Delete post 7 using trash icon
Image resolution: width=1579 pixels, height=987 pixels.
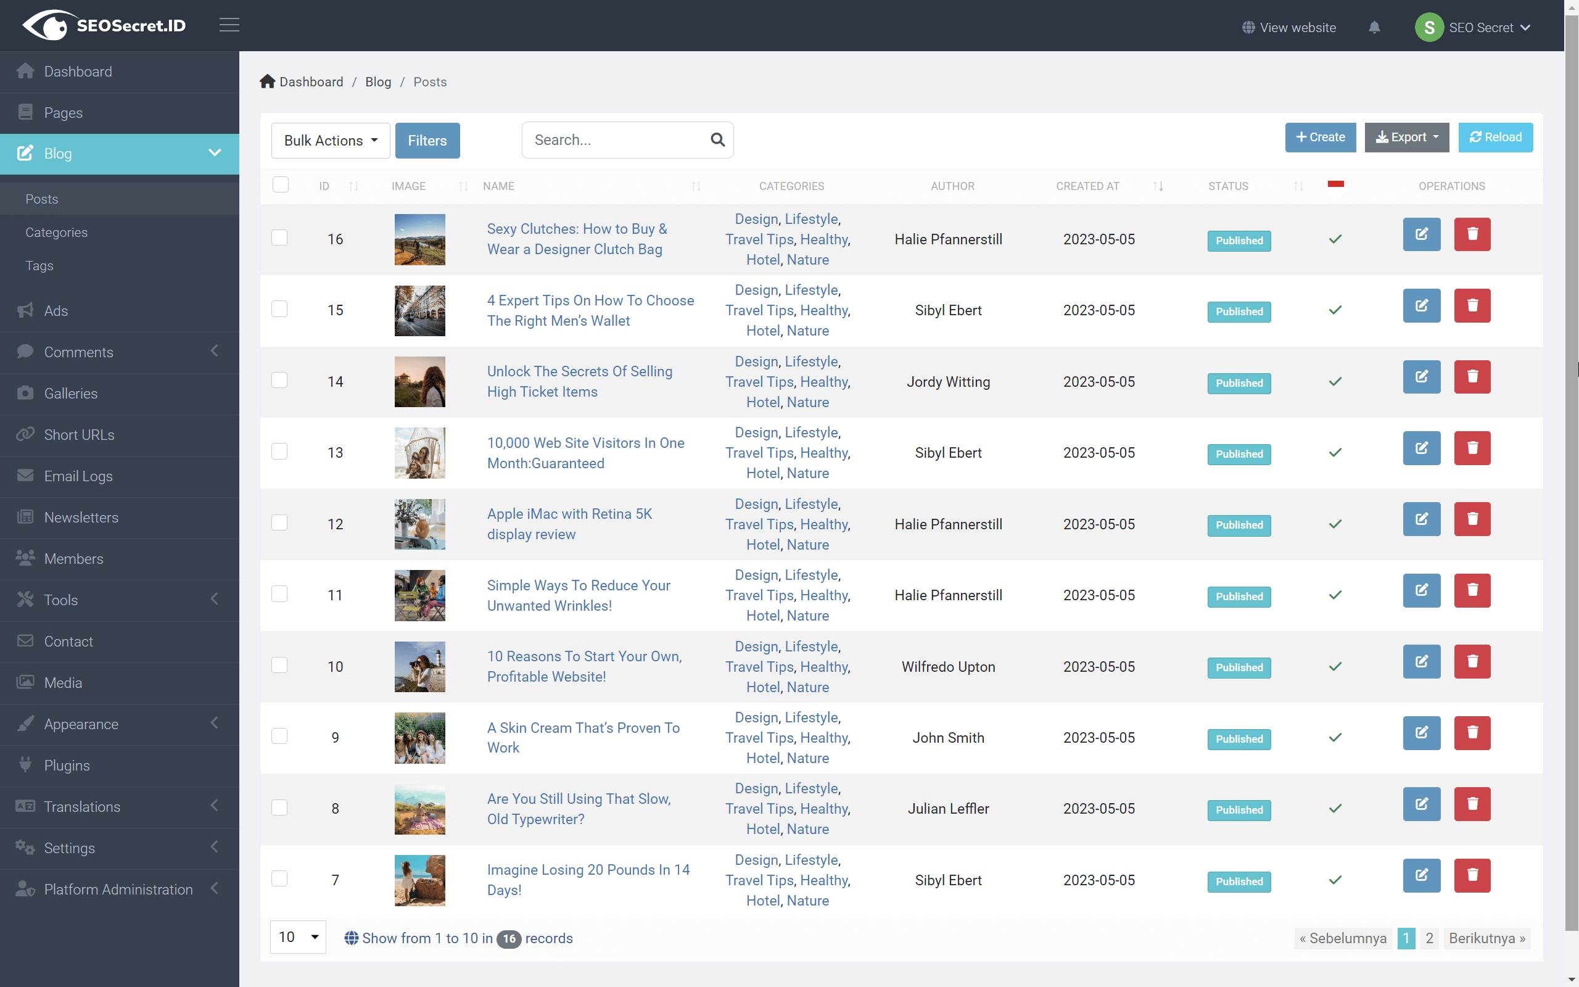(x=1472, y=875)
